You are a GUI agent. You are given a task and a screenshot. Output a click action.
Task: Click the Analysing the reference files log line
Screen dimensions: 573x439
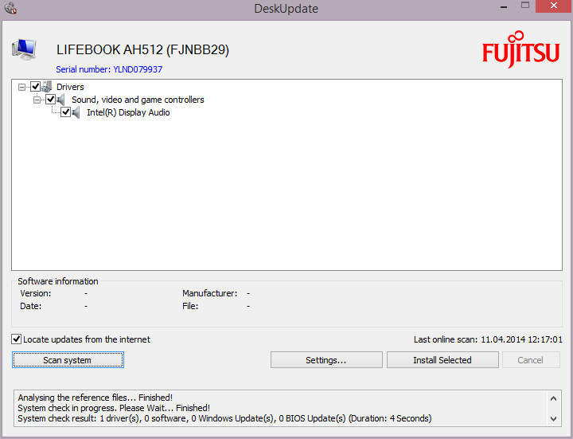click(x=95, y=398)
